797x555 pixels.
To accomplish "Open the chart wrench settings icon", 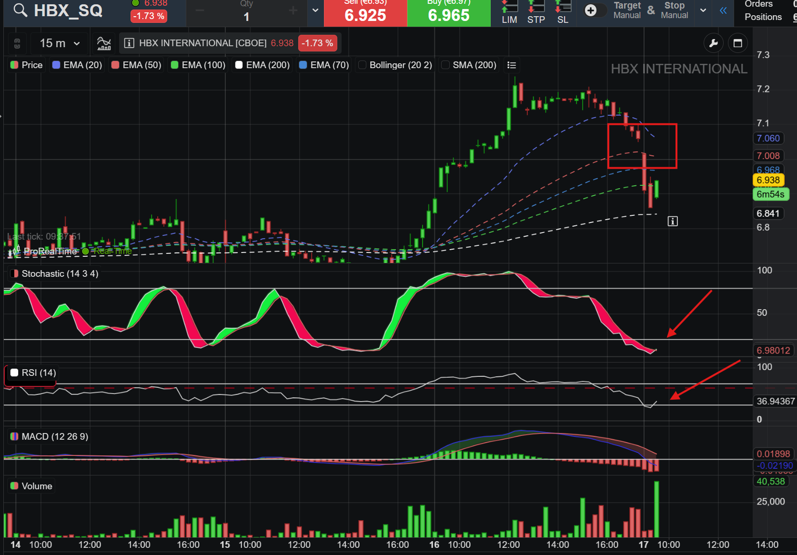I will point(713,43).
